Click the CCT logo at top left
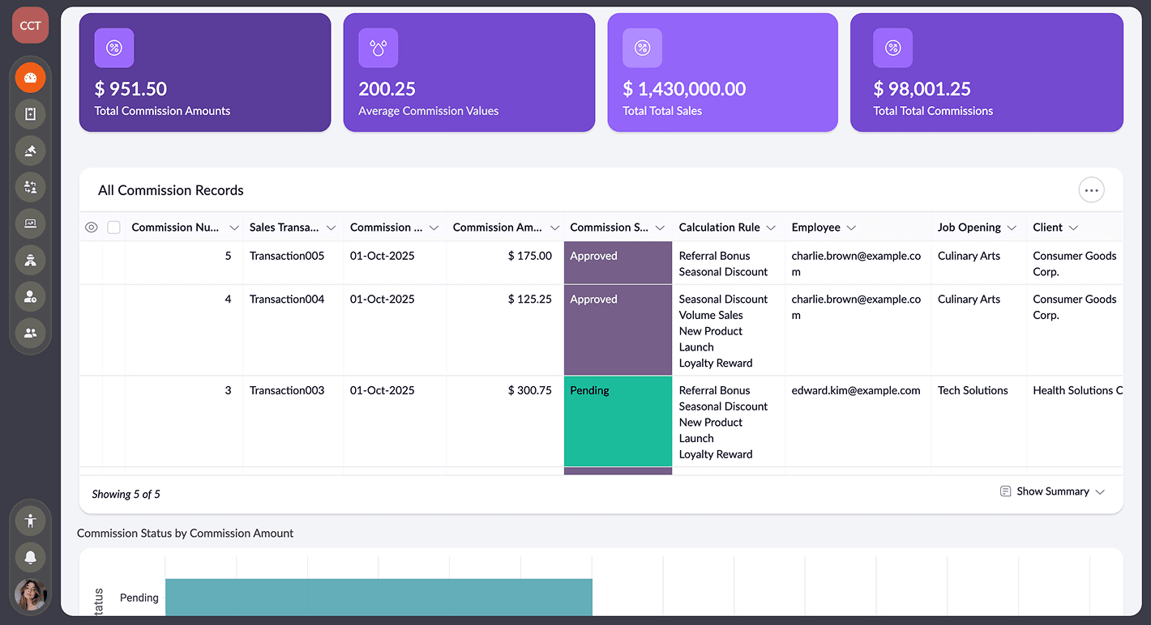Screen dimensions: 1151x625 (29, 25)
